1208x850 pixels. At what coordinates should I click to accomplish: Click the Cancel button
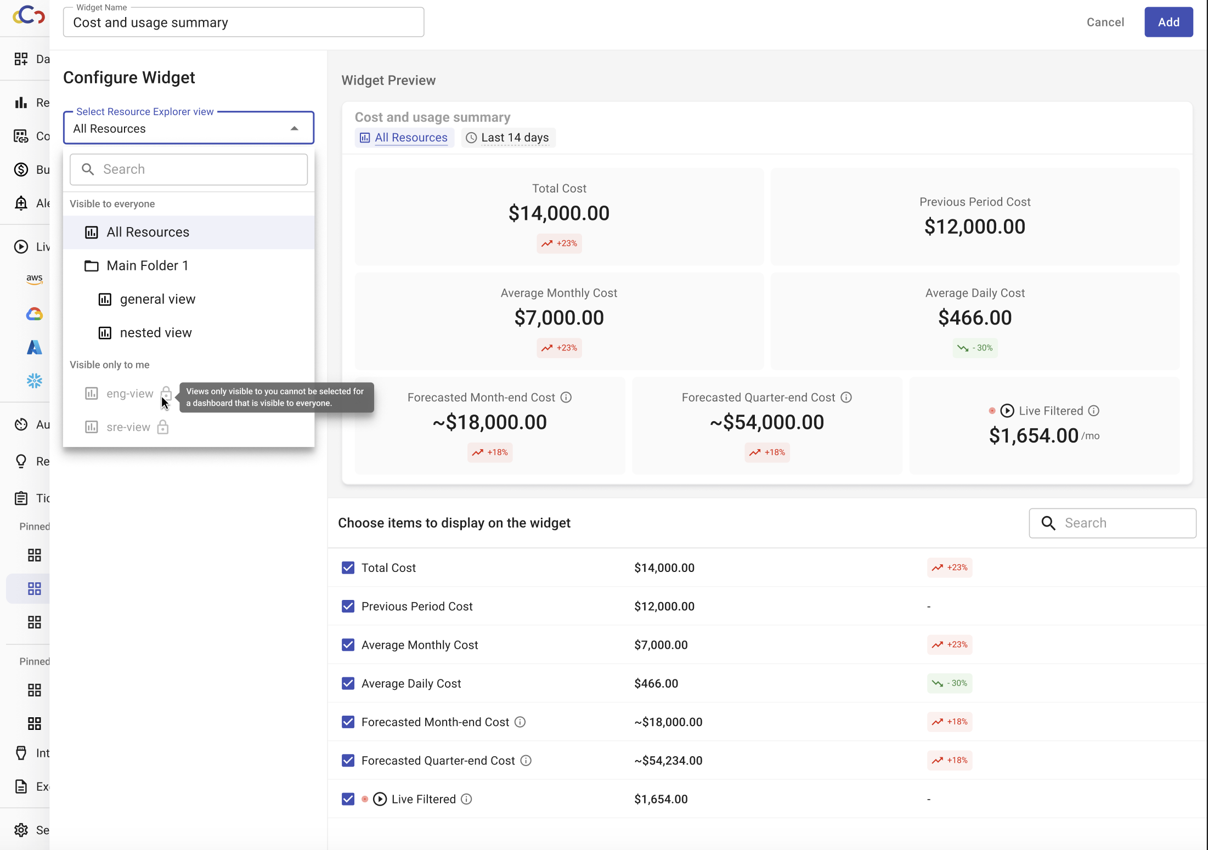[x=1105, y=22]
